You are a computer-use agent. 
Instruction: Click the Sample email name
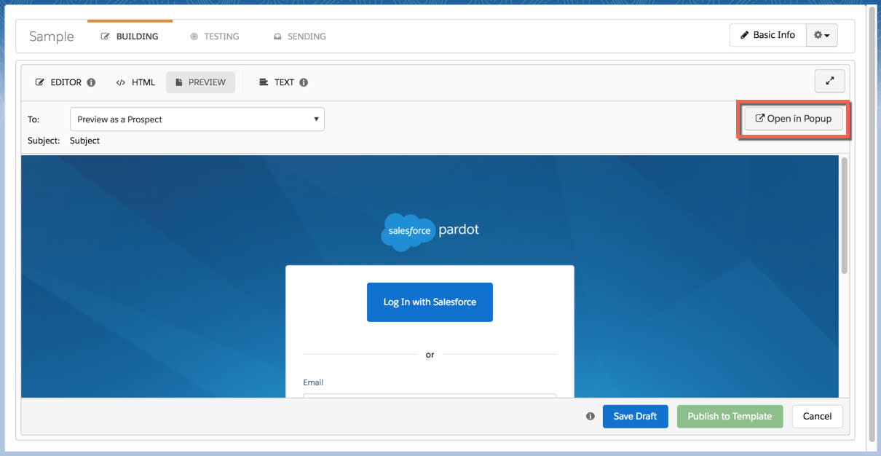[x=52, y=36]
